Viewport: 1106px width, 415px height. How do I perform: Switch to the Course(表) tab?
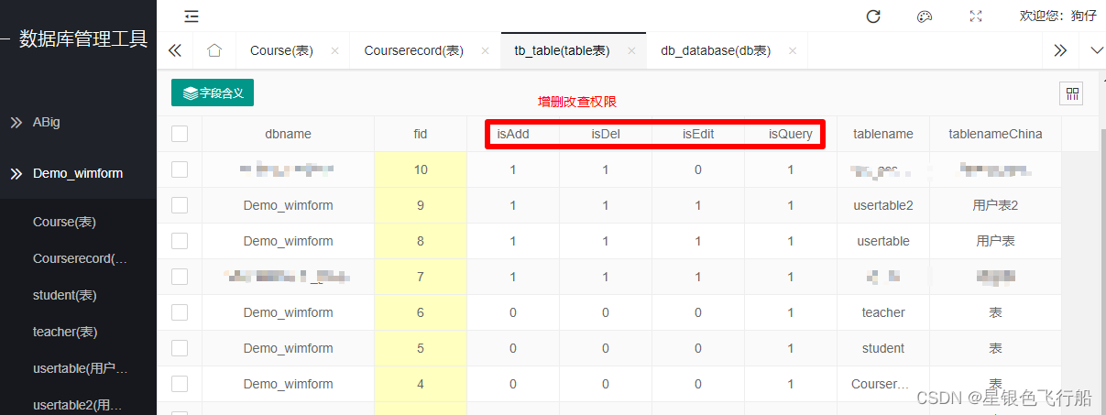coord(281,51)
